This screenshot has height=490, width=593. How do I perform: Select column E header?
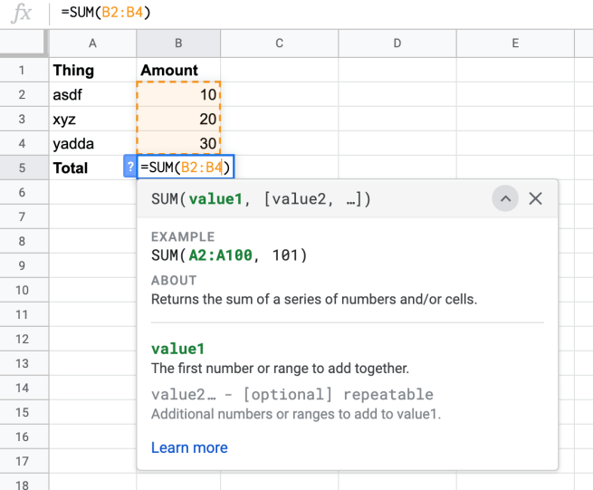(x=514, y=43)
